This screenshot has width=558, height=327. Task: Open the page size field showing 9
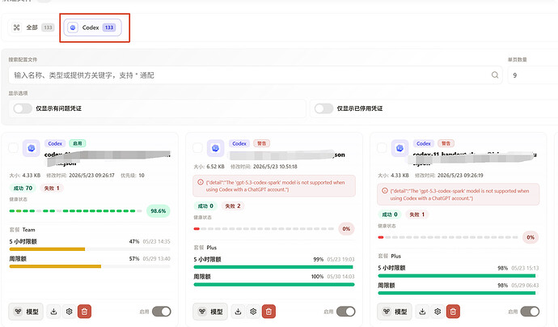point(533,75)
